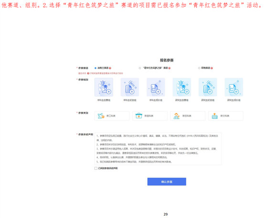Select the 研究生创意组 group icon
264x218 pixels.
point(182,87)
